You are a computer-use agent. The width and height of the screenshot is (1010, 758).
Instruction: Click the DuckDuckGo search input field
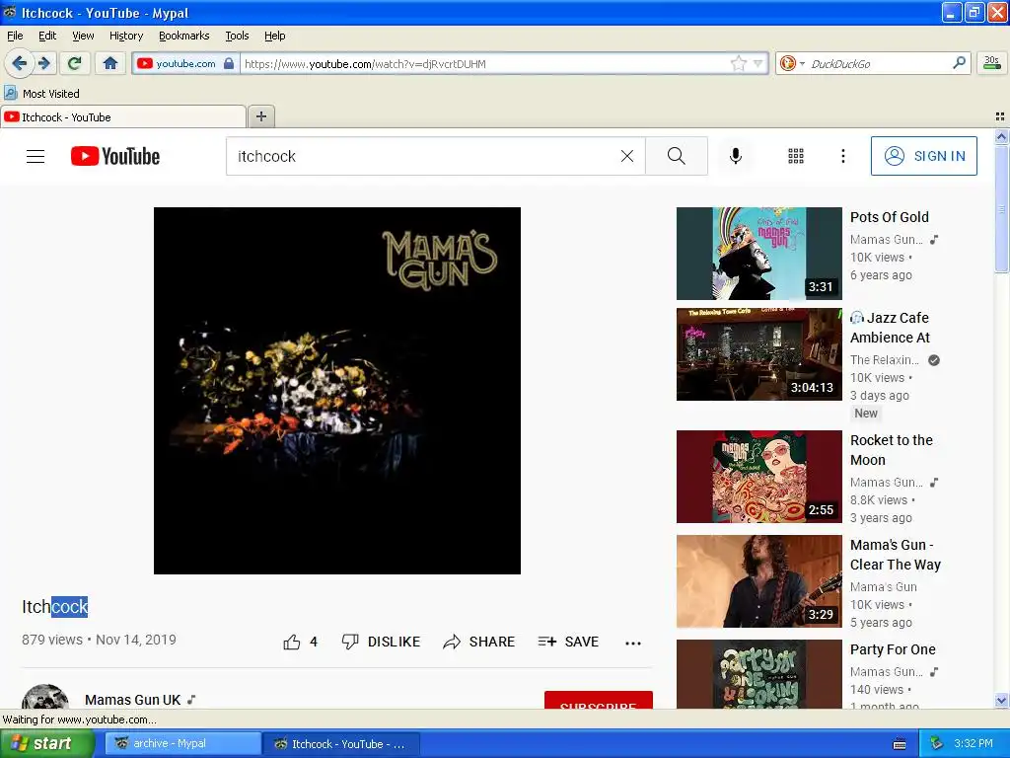pyautogui.click(x=879, y=63)
